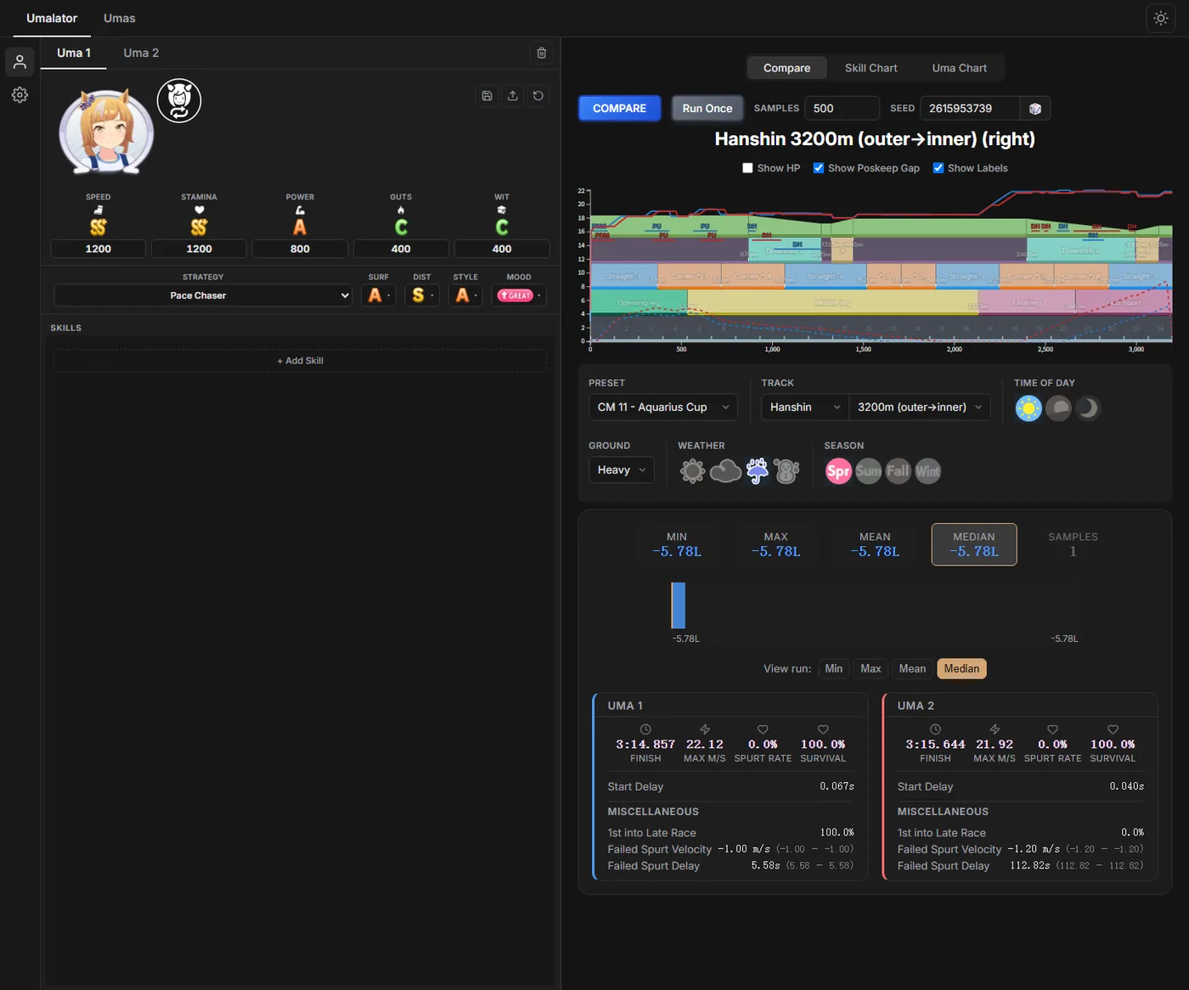Open the Pace Chaser strategy dropdown
The height and width of the screenshot is (990, 1189).
point(203,295)
